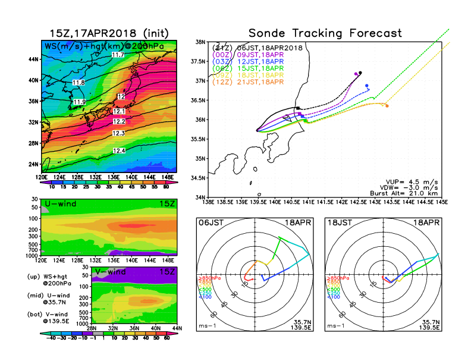
Task: Click the "(up) WS+hgt" description
Action: click(47, 277)
